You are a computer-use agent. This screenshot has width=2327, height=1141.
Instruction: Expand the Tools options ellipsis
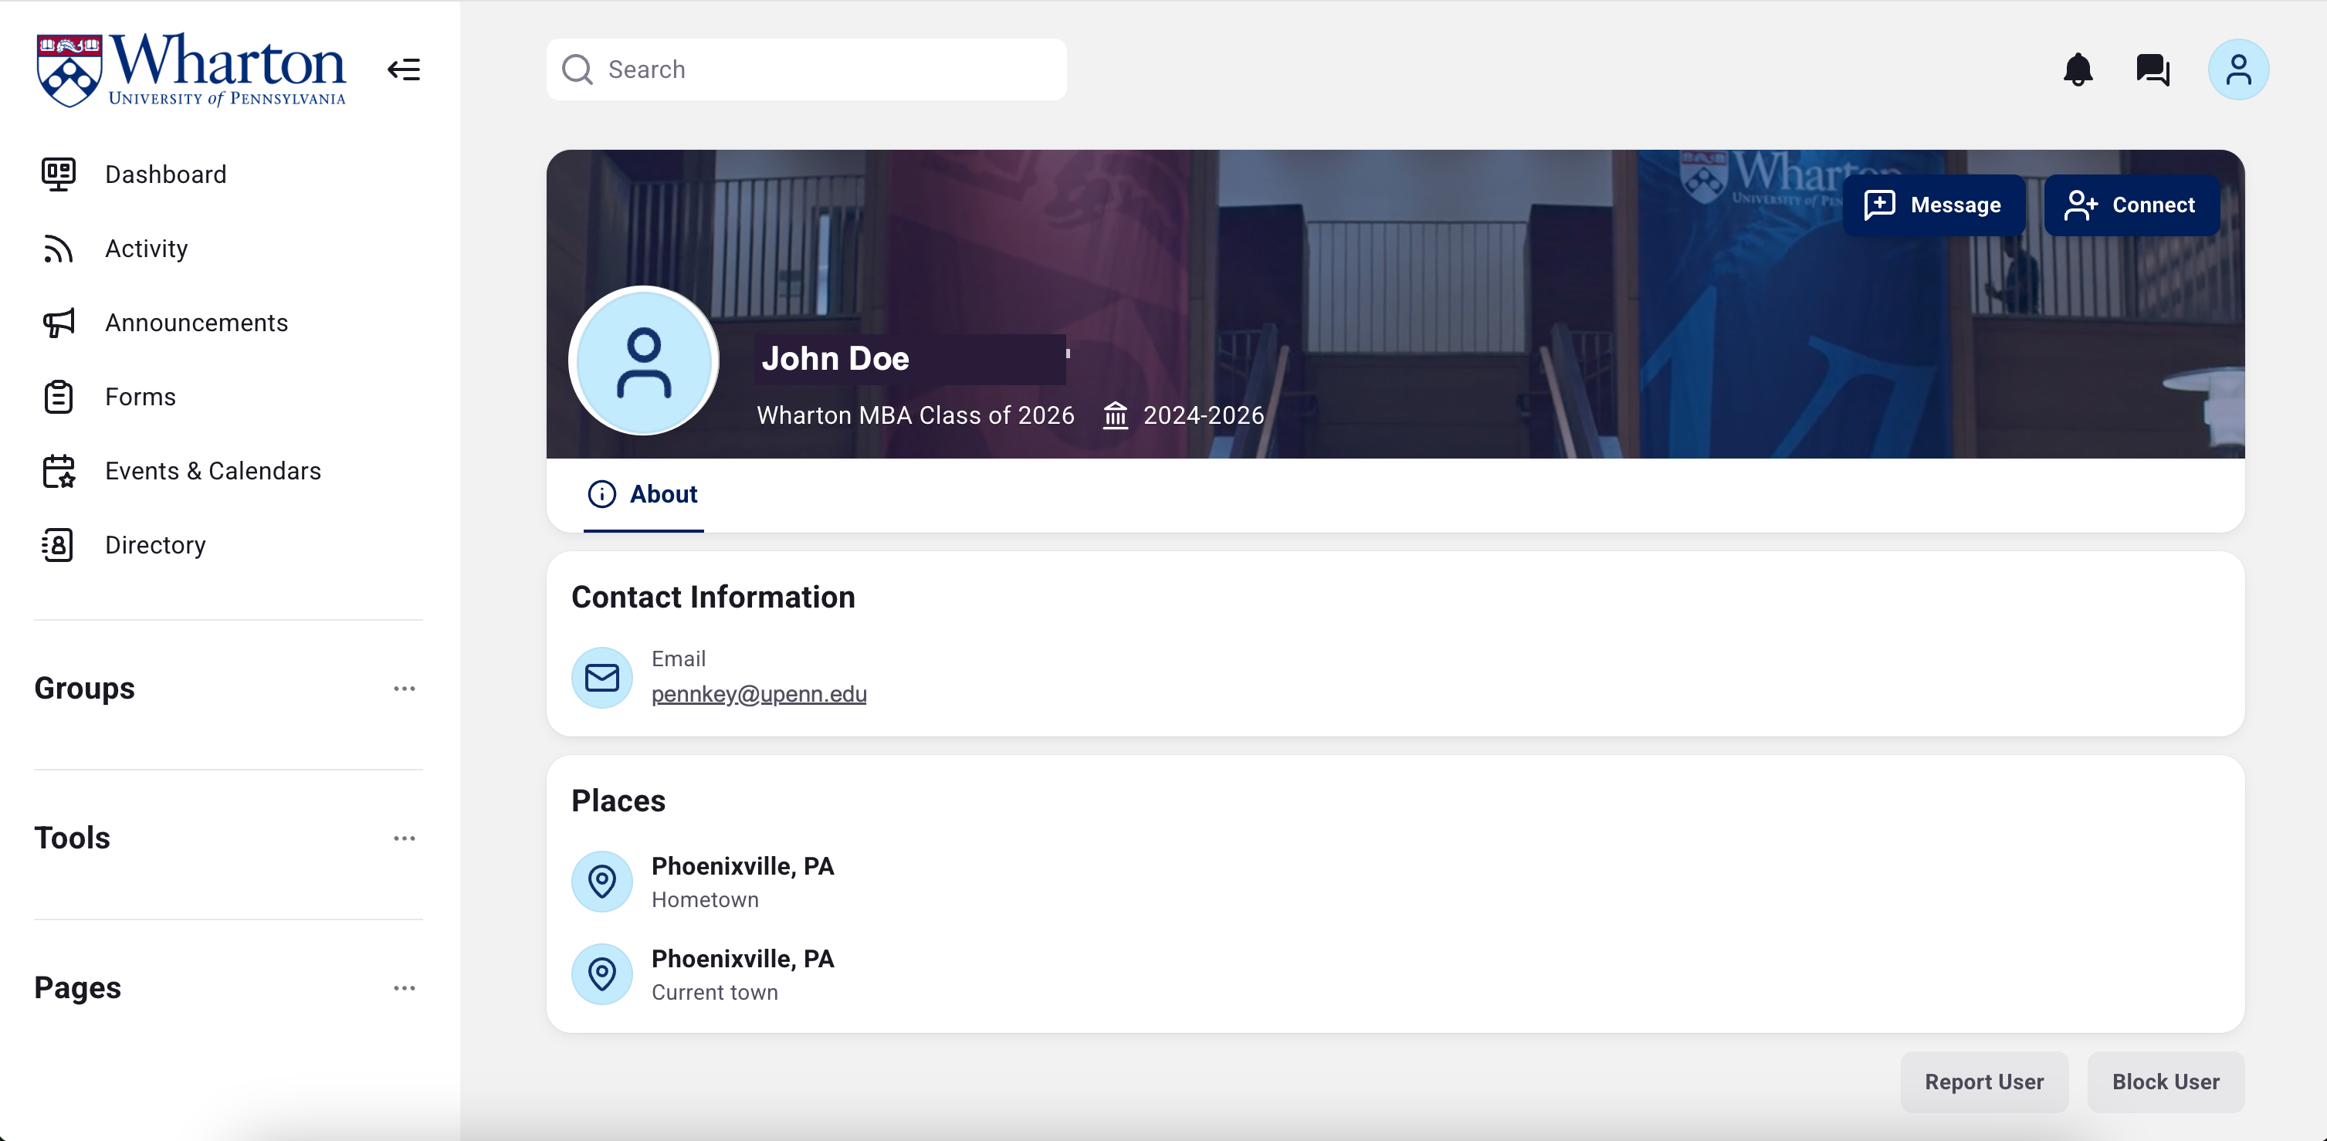coord(404,838)
